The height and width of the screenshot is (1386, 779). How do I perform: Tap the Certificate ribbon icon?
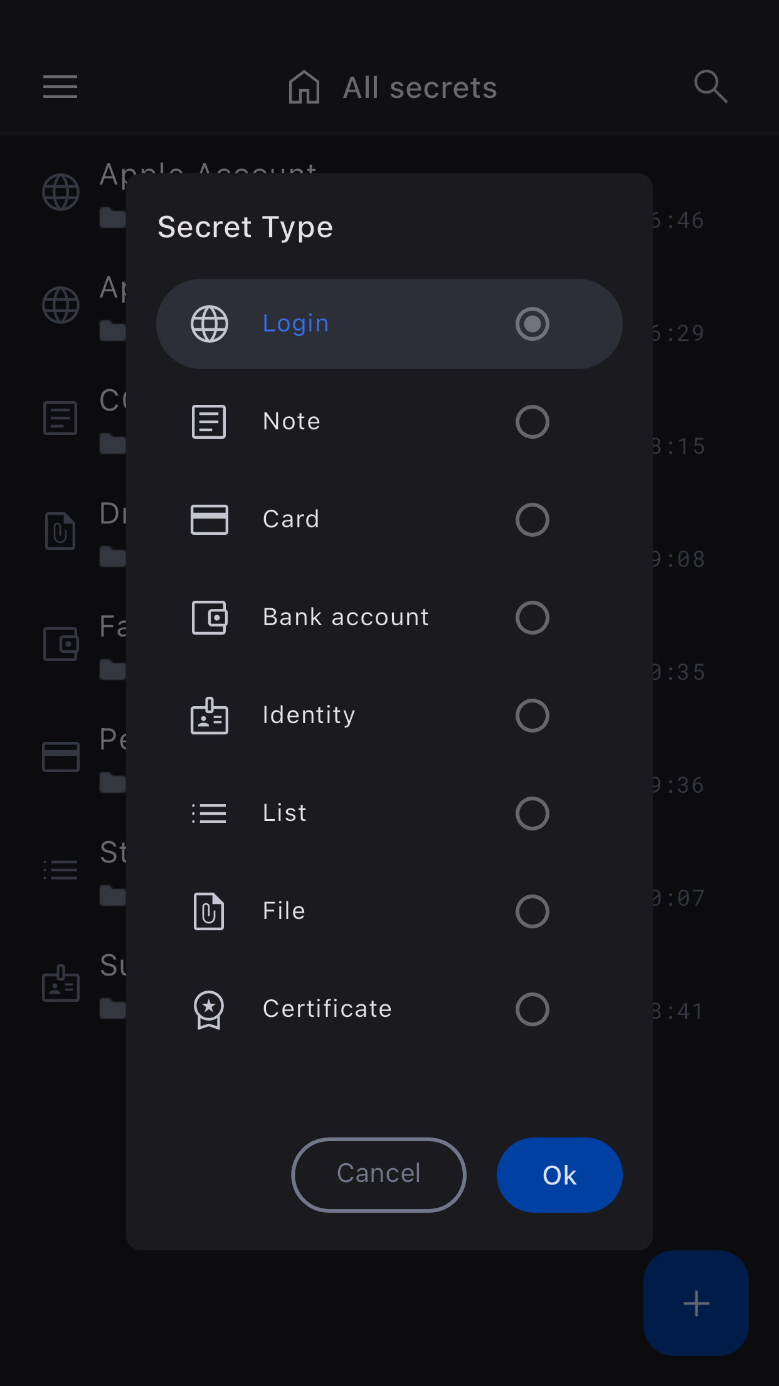coord(209,1009)
